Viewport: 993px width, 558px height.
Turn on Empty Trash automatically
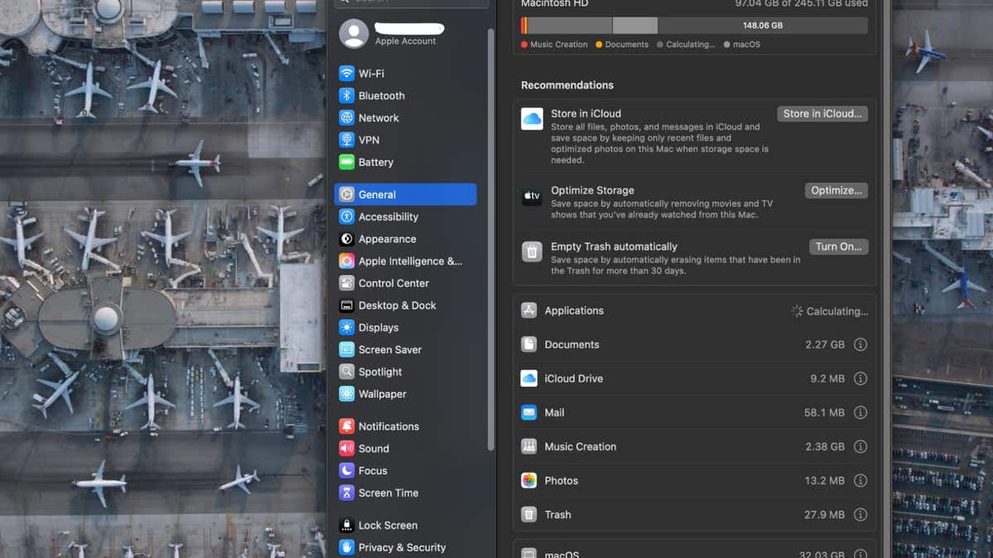(838, 246)
